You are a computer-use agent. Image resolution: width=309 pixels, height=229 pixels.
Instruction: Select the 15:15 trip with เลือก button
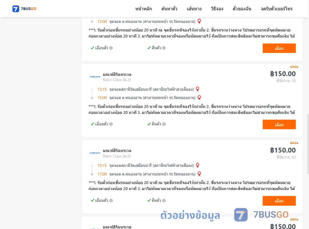279,201
